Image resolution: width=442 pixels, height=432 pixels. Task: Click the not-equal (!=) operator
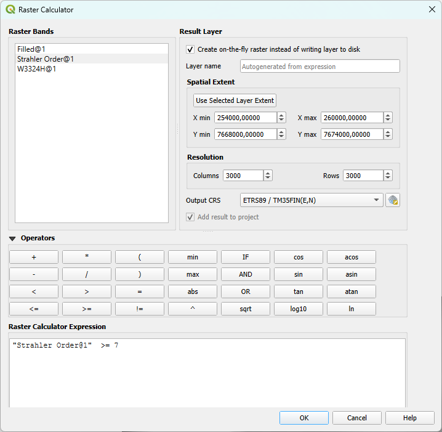pyautogui.click(x=140, y=309)
